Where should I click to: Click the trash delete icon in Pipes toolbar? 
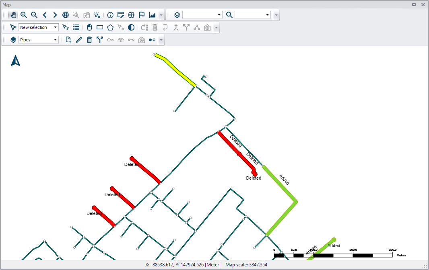89,40
